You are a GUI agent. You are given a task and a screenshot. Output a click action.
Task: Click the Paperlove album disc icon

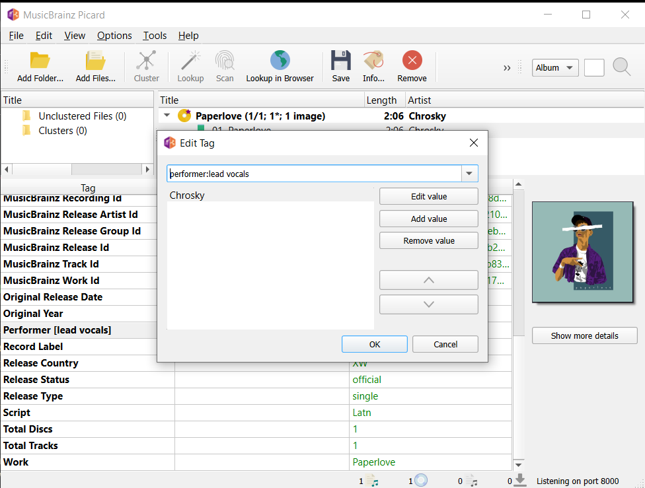click(184, 116)
